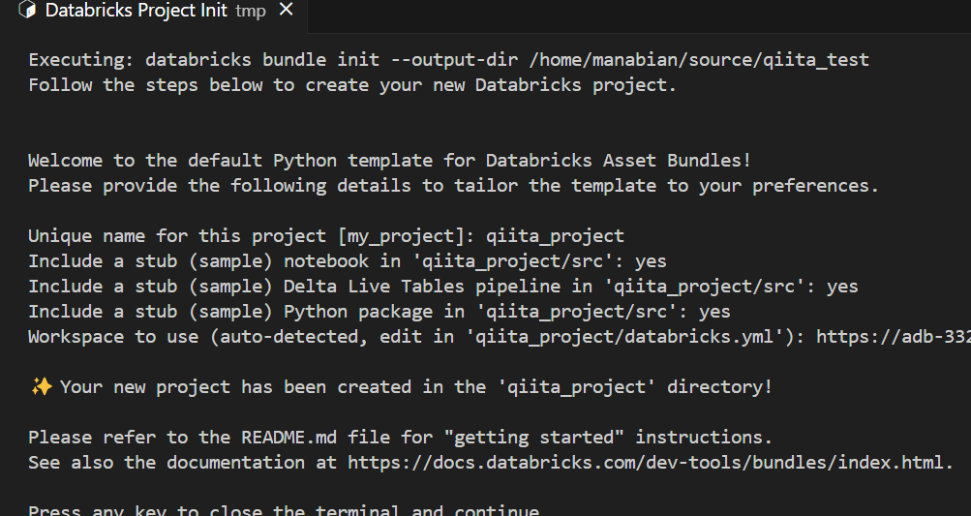The width and height of the screenshot is (971, 516).
Task: Click the "Press any key to close" line
Action: [x=283, y=510]
